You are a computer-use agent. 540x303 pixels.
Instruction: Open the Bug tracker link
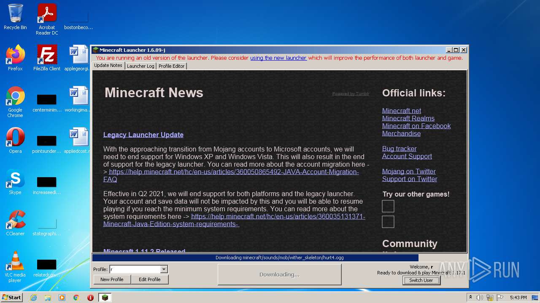click(x=399, y=149)
